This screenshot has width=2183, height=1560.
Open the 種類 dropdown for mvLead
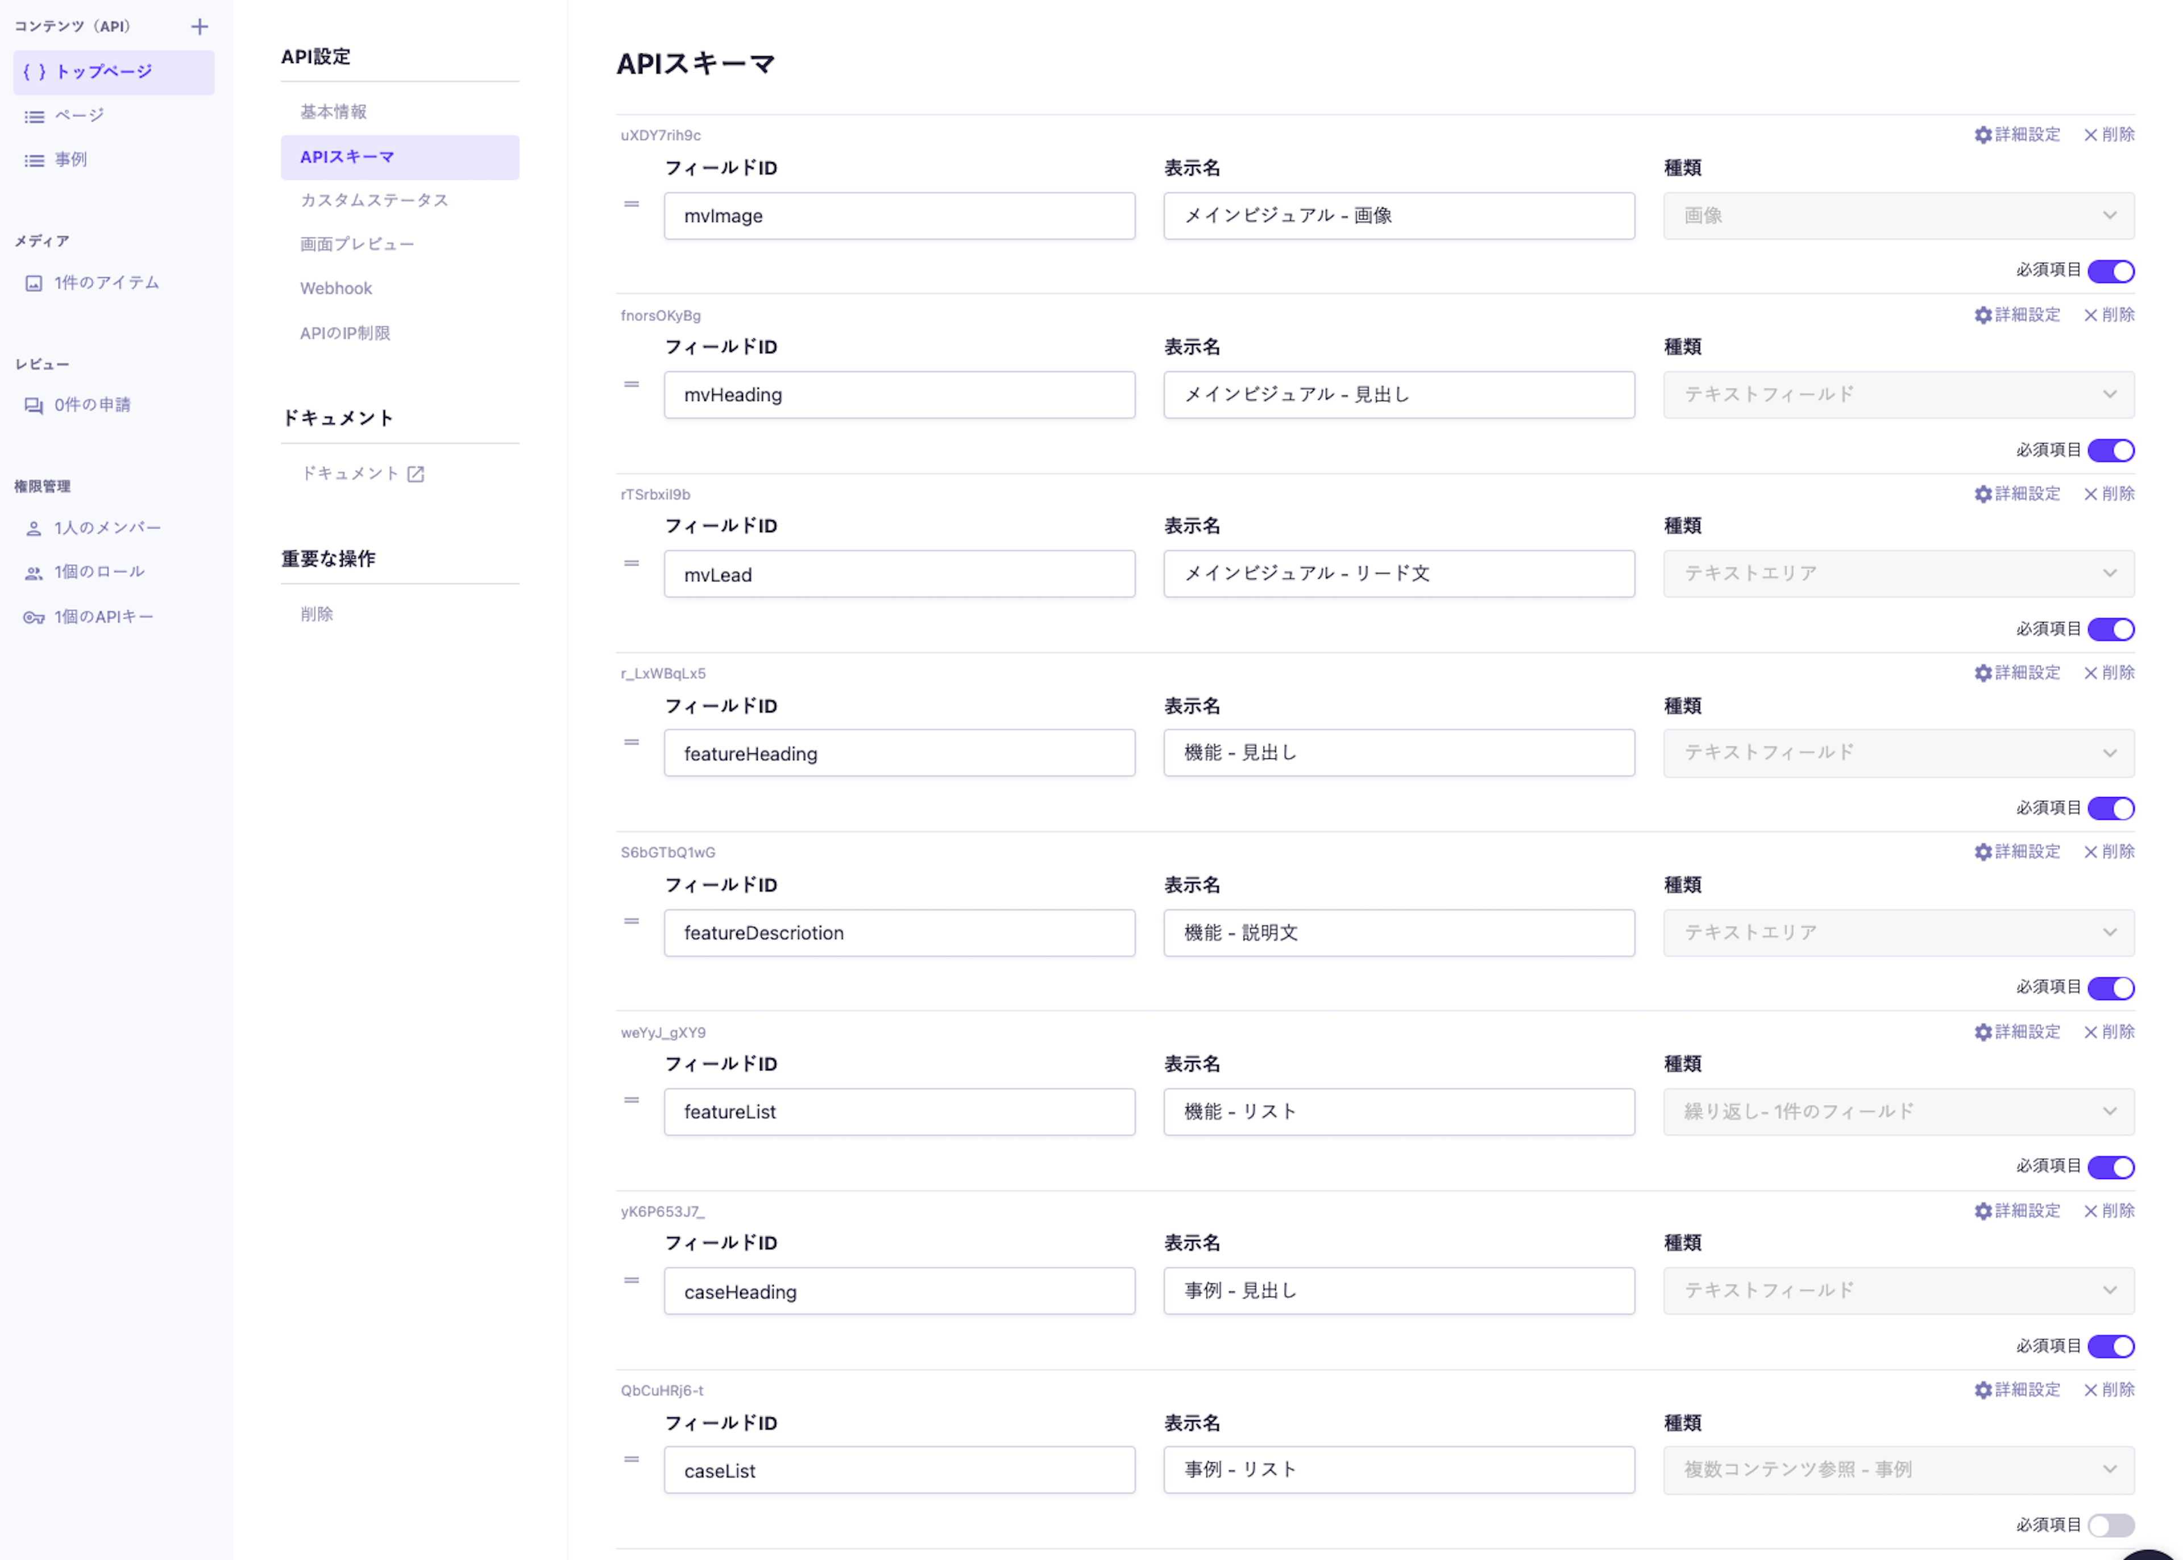click(x=1898, y=574)
